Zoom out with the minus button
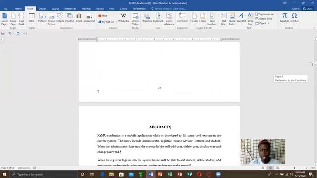The image size is (317, 178). coord(283,168)
